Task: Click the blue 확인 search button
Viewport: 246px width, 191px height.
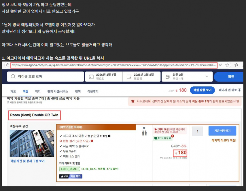Action: [230, 76]
